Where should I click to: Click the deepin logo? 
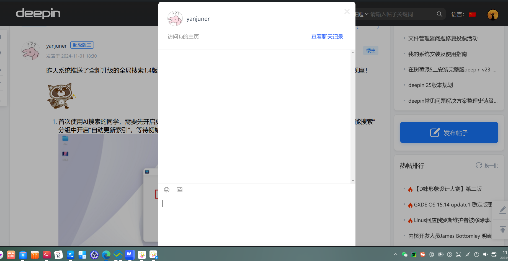pos(38,13)
